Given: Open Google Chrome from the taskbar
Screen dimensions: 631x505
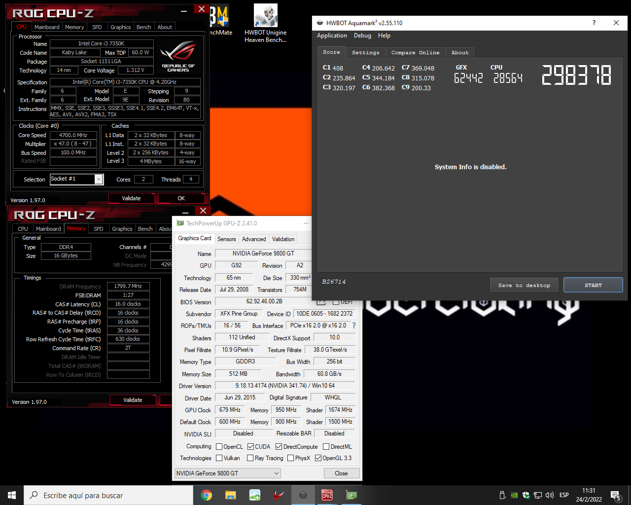Looking at the screenshot, I should [x=207, y=495].
